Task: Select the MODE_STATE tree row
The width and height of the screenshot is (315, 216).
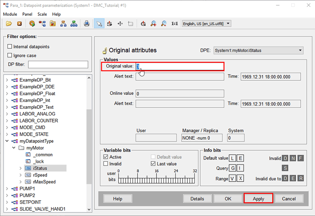Action: (x=34, y=134)
